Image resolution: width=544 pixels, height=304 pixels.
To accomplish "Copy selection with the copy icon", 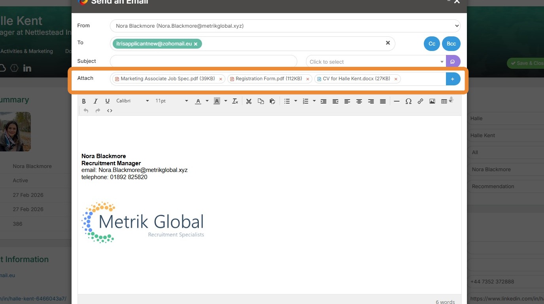I will click(261, 101).
